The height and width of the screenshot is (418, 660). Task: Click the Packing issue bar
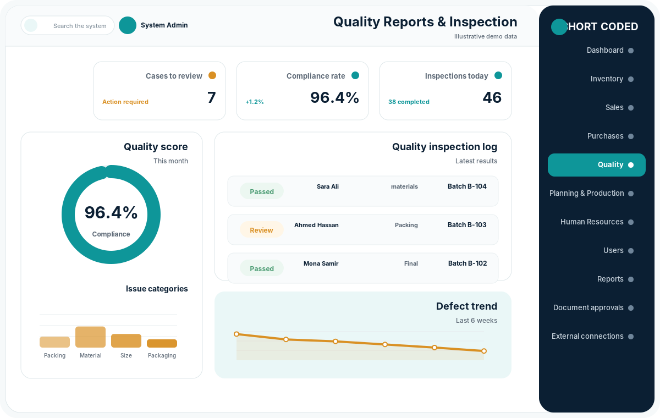(54, 342)
